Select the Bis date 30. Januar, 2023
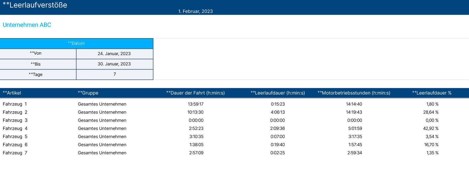Image resolution: width=469 pixels, height=187 pixels. 114,64
